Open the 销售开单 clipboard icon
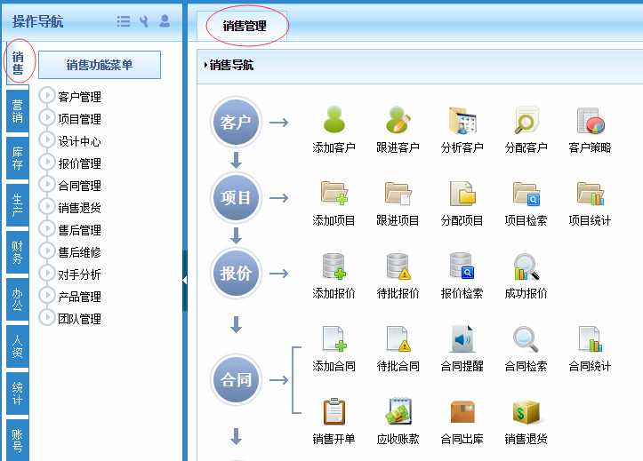This screenshot has width=643, height=461. (334, 411)
